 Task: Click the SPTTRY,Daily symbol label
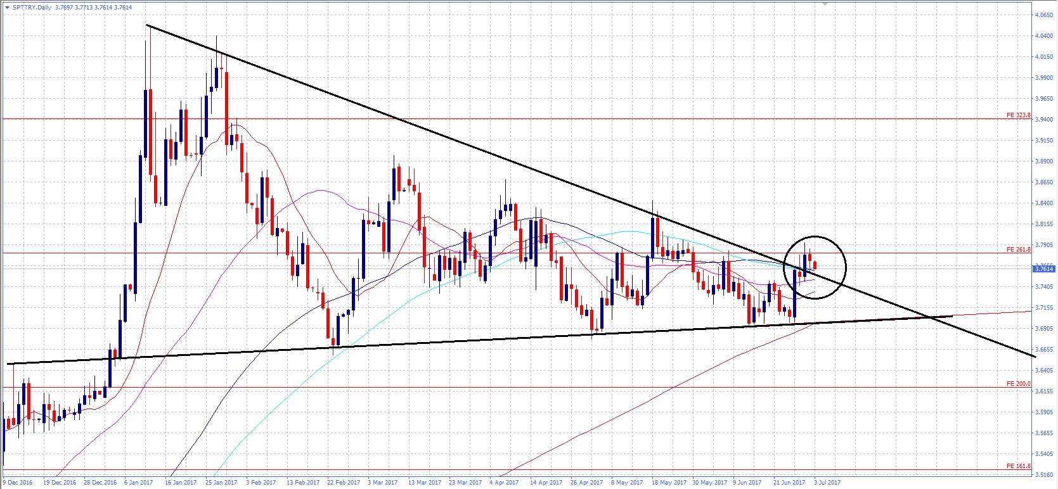[32, 8]
